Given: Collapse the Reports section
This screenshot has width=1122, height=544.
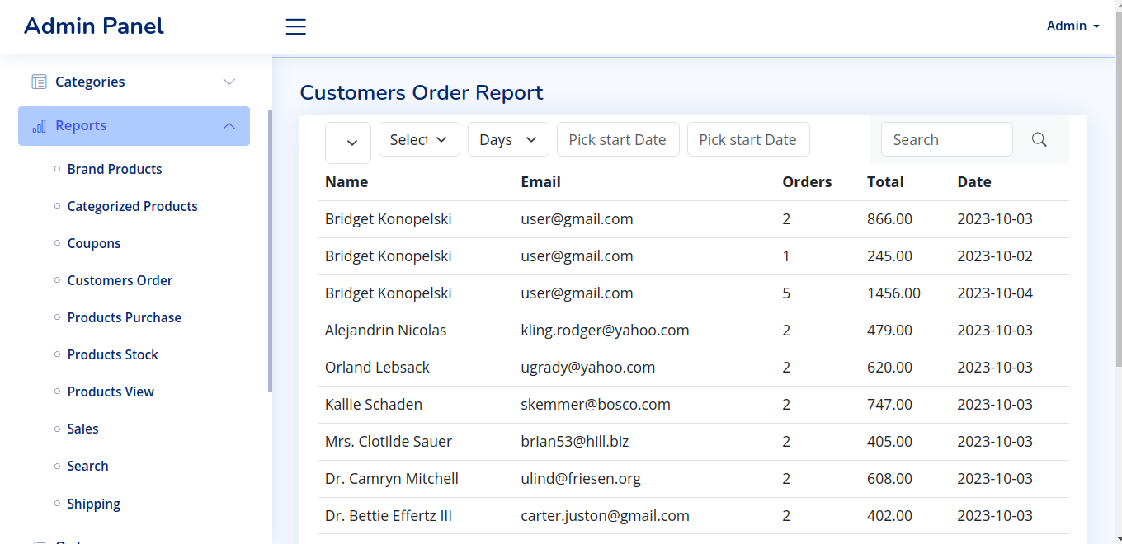Looking at the screenshot, I should coord(229,126).
